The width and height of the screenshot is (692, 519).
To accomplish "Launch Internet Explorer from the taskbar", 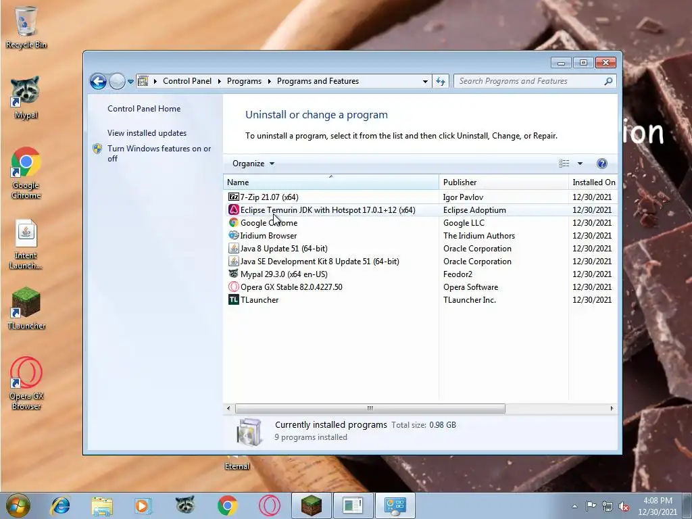I will pos(60,505).
